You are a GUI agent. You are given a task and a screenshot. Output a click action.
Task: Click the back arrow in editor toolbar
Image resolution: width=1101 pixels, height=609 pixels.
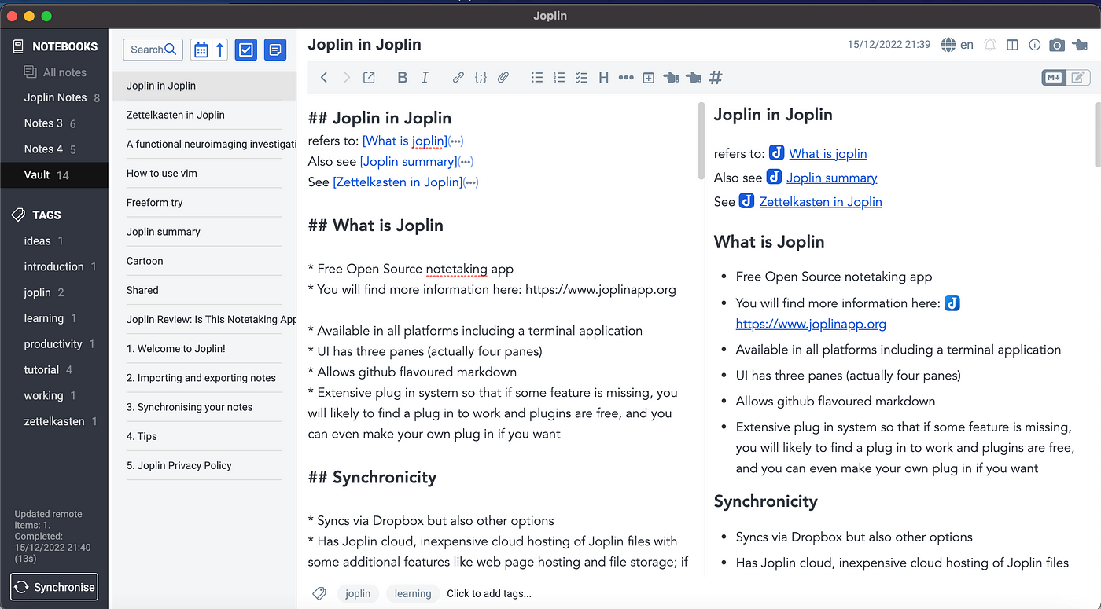[x=324, y=77]
